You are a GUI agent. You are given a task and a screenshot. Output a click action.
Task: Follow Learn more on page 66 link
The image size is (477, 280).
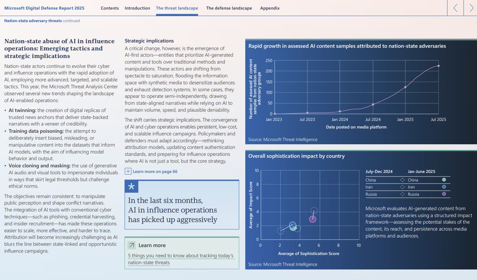coord(155,171)
